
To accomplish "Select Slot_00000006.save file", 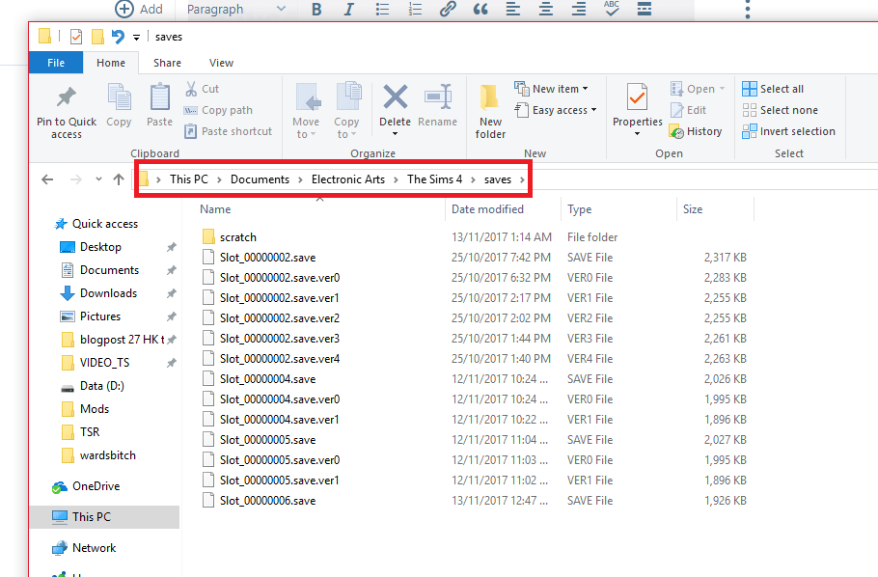I will pyautogui.click(x=267, y=501).
